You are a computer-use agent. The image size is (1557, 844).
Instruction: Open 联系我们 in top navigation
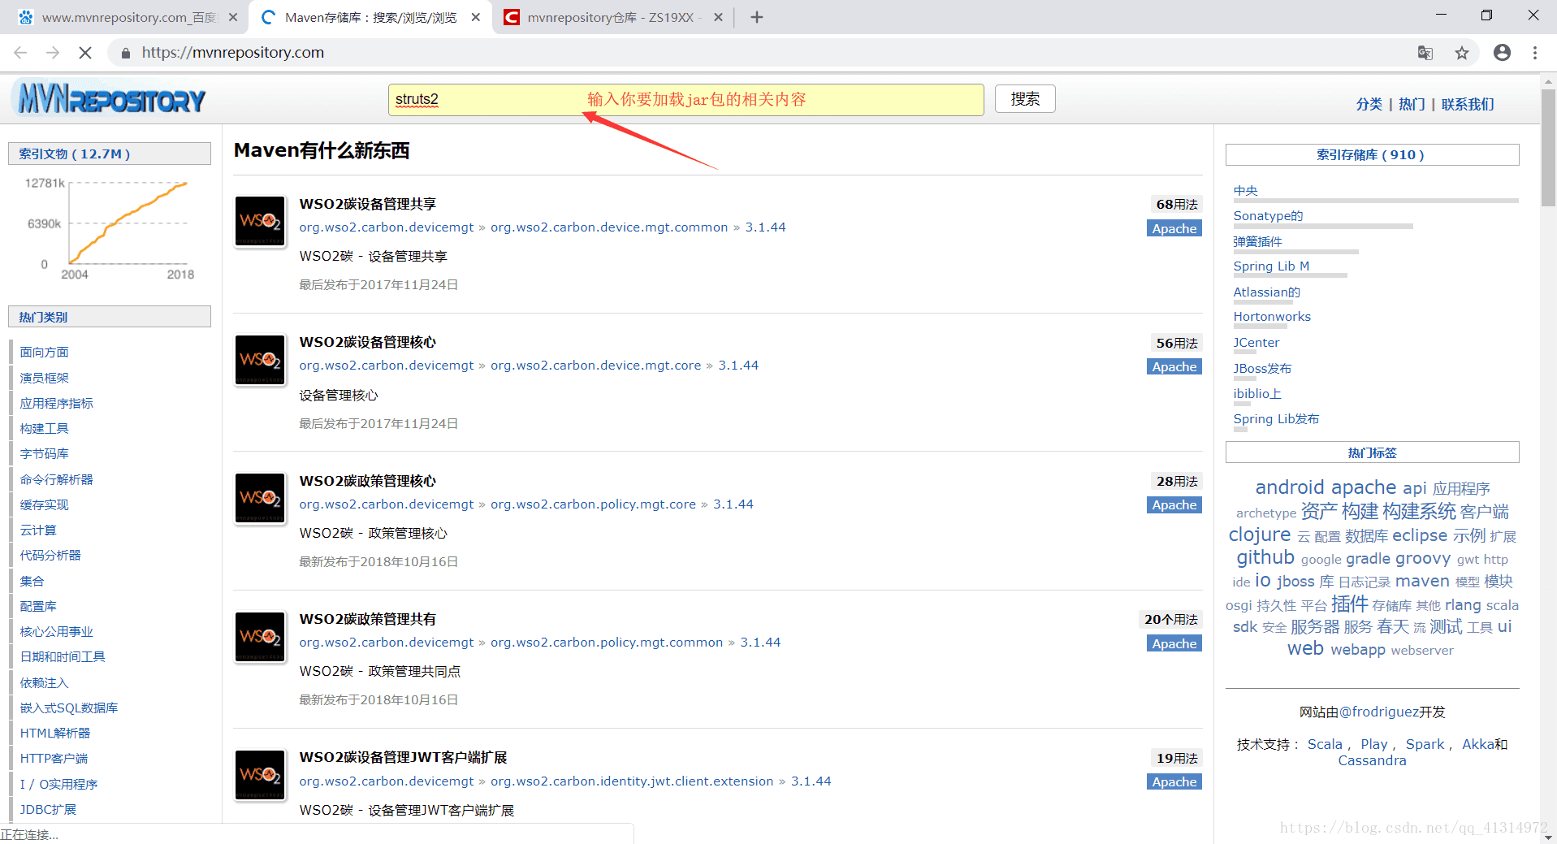pyautogui.click(x=1468, y=104)
